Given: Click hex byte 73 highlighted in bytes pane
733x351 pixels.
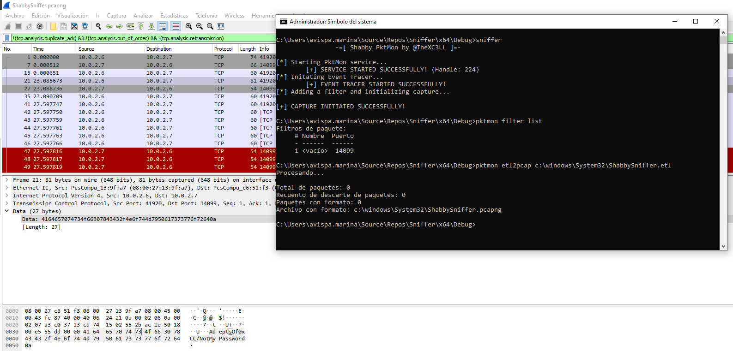Looking at the screenshot, I should point(138,332).
